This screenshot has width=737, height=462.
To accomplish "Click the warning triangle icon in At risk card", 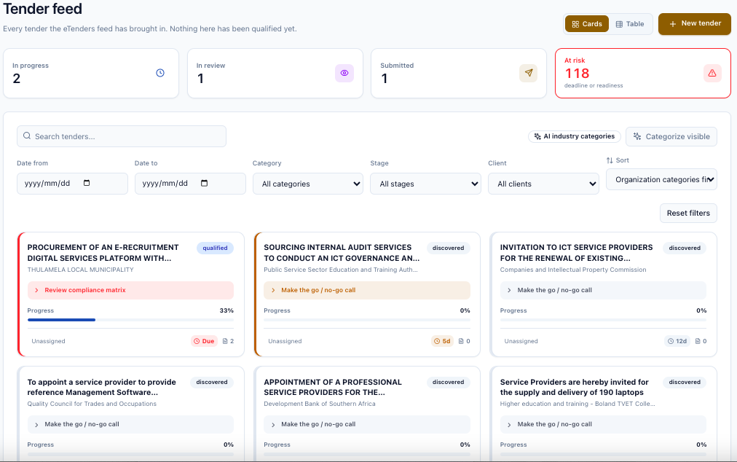I will pyautogui.click(x=712, y=73).
